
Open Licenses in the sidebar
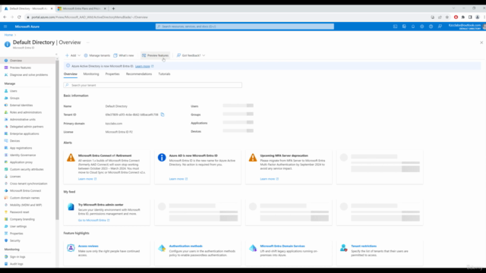point(15,177)
